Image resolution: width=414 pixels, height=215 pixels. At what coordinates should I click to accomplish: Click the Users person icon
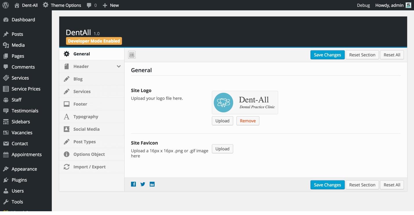click(6, 191)
